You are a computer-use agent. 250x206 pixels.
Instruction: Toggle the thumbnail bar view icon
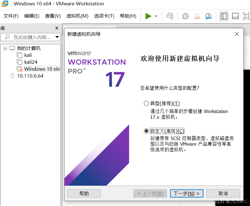(235, 16)
